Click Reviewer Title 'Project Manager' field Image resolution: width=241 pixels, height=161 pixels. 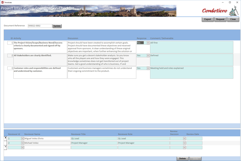pos(94,143)
